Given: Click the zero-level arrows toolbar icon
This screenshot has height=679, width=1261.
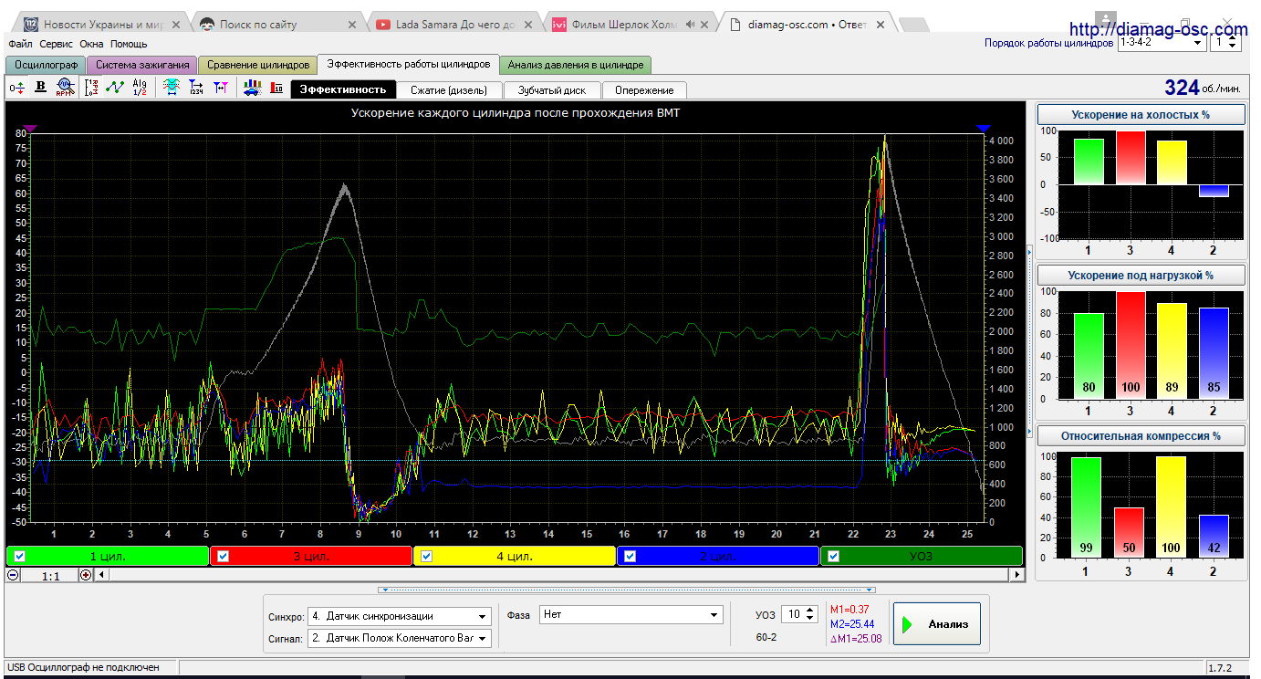Looking at the screenshot, I should pos(17,88).
